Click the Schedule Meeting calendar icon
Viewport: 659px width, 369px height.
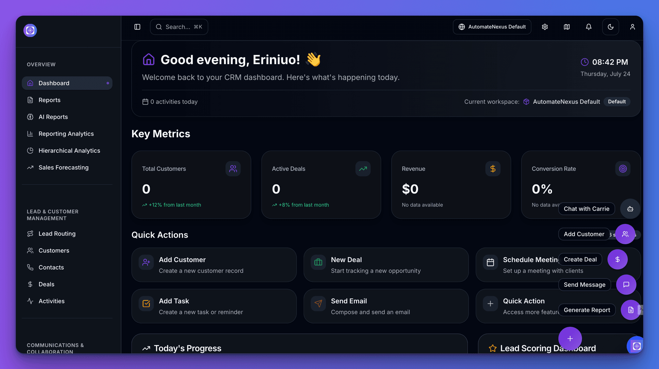tap(490, 262)
